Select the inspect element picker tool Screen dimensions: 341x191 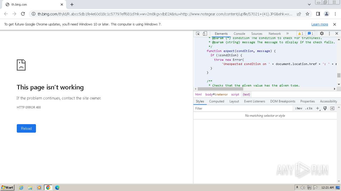click(198, 34)
